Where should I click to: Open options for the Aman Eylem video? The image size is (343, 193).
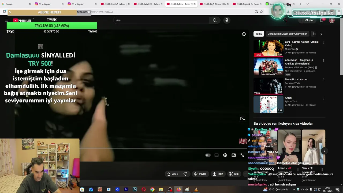324,98
